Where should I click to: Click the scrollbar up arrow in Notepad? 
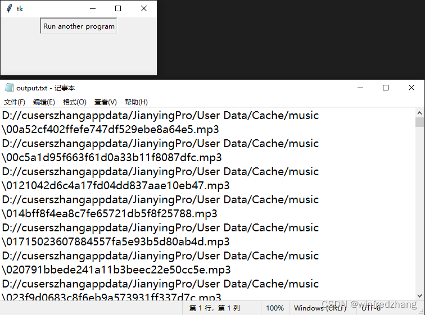(x=419, y=113)
